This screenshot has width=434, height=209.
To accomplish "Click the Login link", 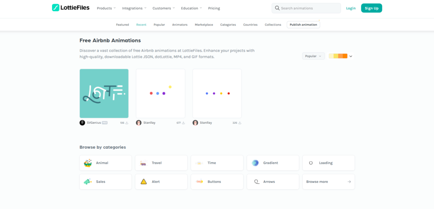I will coord(351,8).
